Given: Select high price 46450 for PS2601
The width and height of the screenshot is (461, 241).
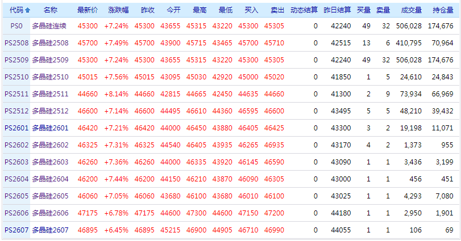Looking at the screenshot, I should (x=196, y=128).
